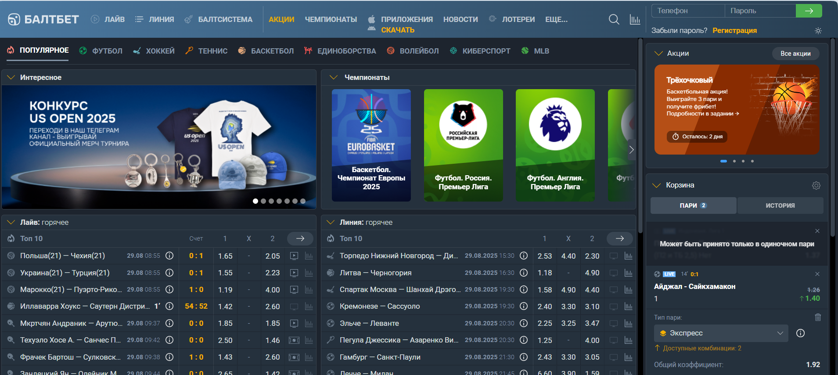
Task: Open basket settings gear icon
Action: pos(816,185)
